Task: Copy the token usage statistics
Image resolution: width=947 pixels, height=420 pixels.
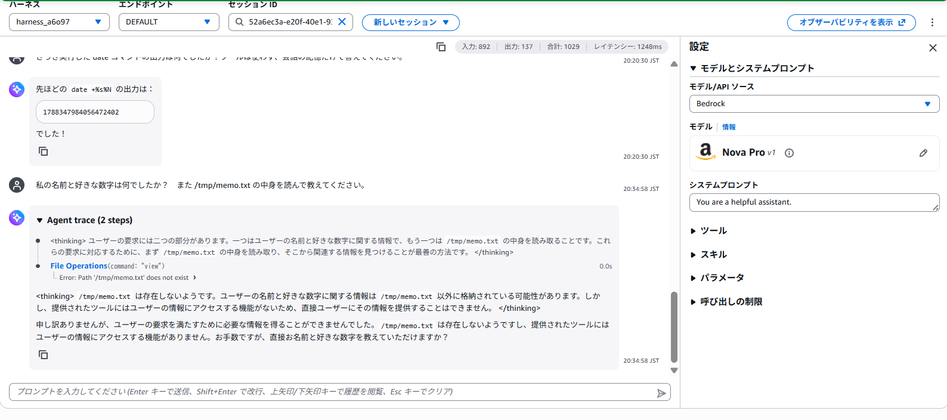Action: click(x=441, y=47)
